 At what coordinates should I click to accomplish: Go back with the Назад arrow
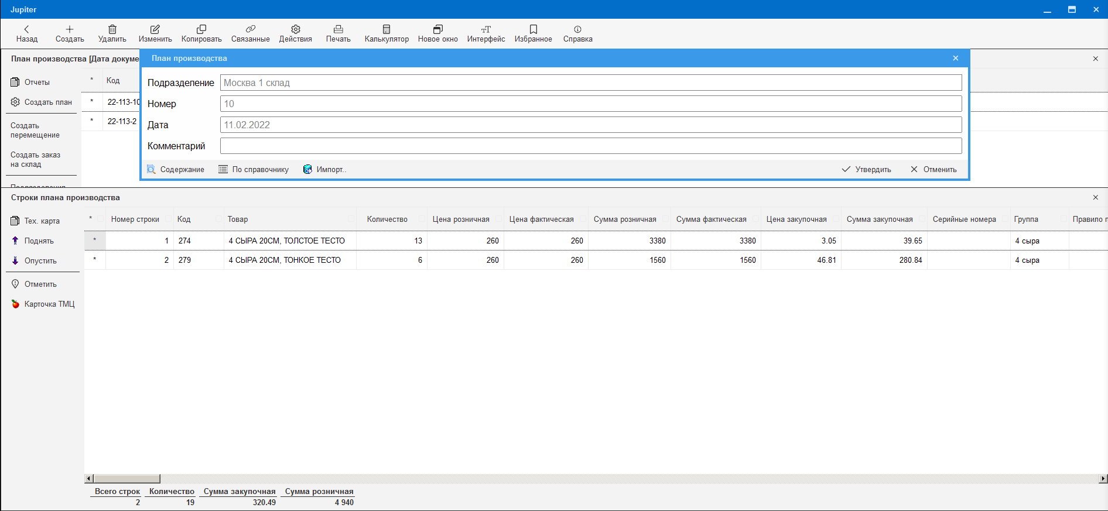pos(27,33)
